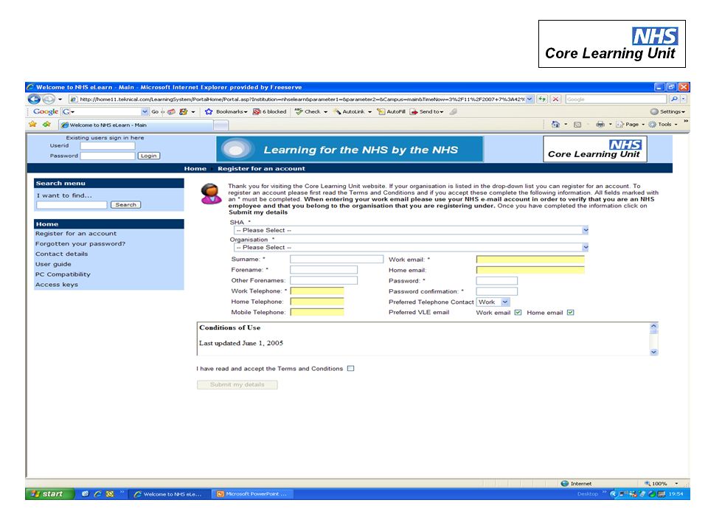Click the spell Check toolbar icon
This screenshot has width=708, height=531.
click(x=299, y=111)
